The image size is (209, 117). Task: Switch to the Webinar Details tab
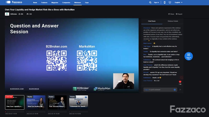173,21
